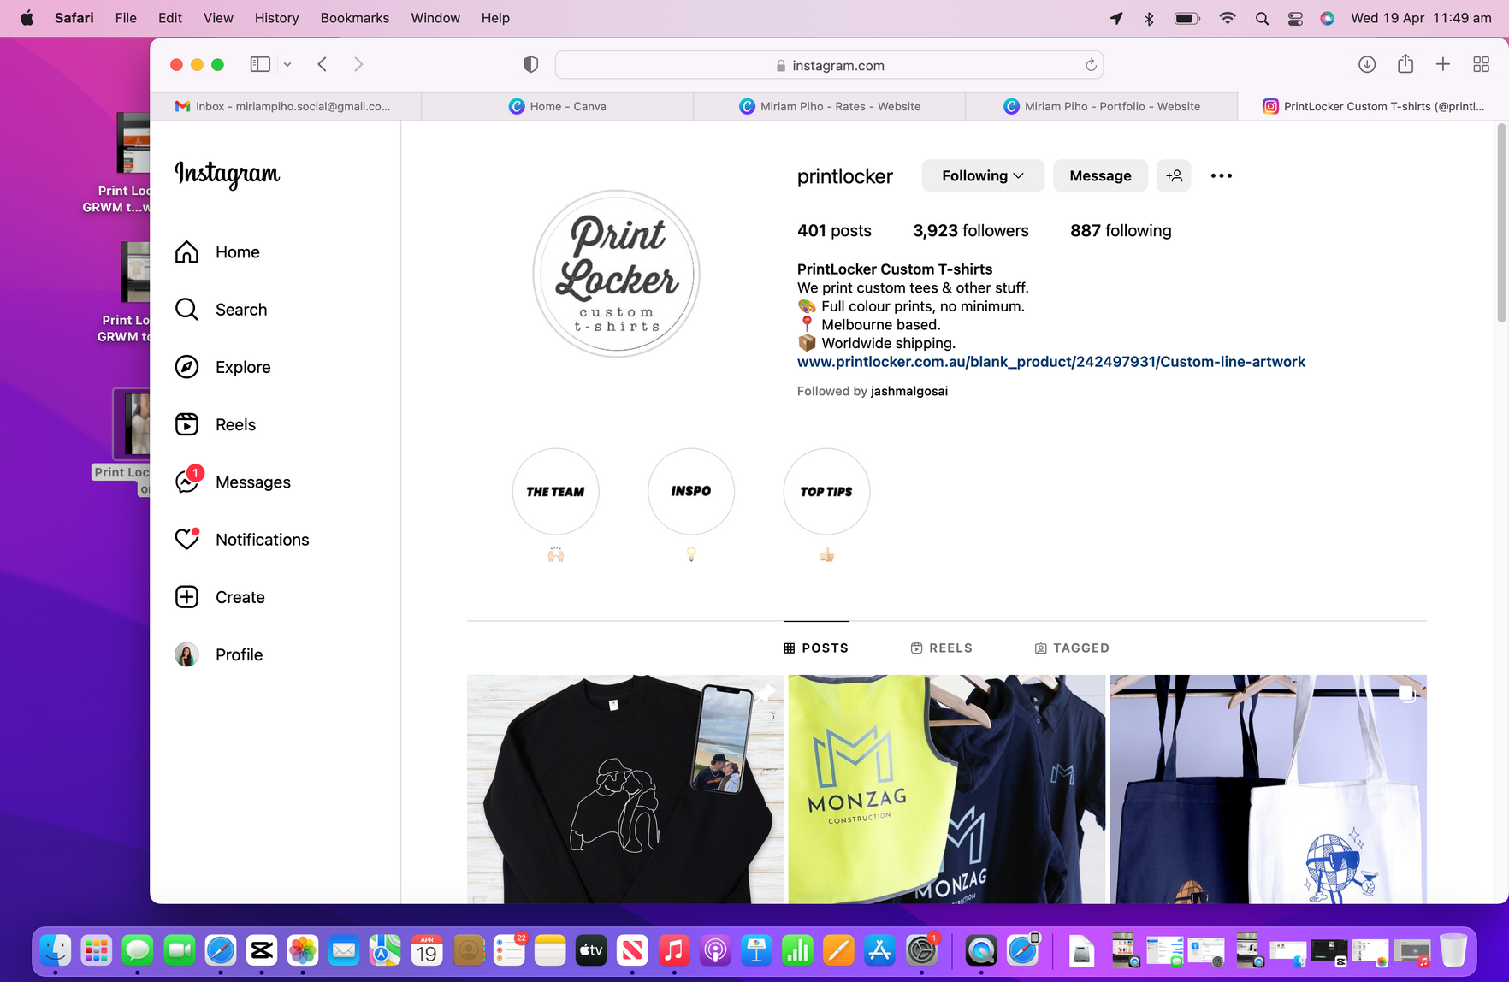The width and height of the screenshot is (1509, 982).
Task: Open Music app in Dock
Action: click(673, 950)
